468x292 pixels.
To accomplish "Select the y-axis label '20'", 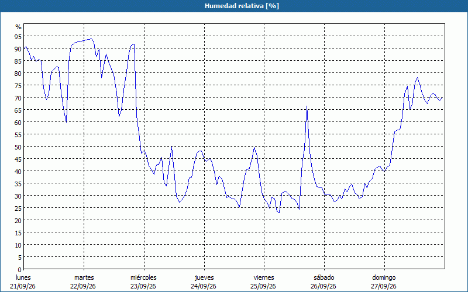I will coord(18,221).
